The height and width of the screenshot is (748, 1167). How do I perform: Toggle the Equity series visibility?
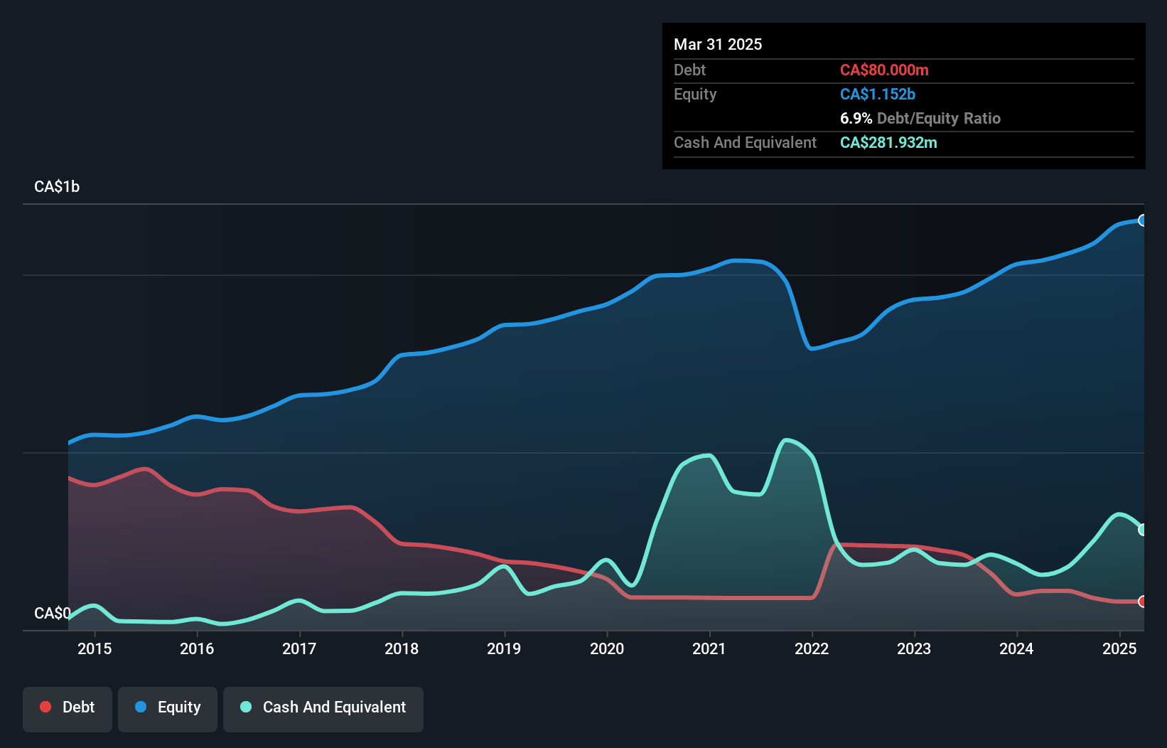click(x=167, y=709)
